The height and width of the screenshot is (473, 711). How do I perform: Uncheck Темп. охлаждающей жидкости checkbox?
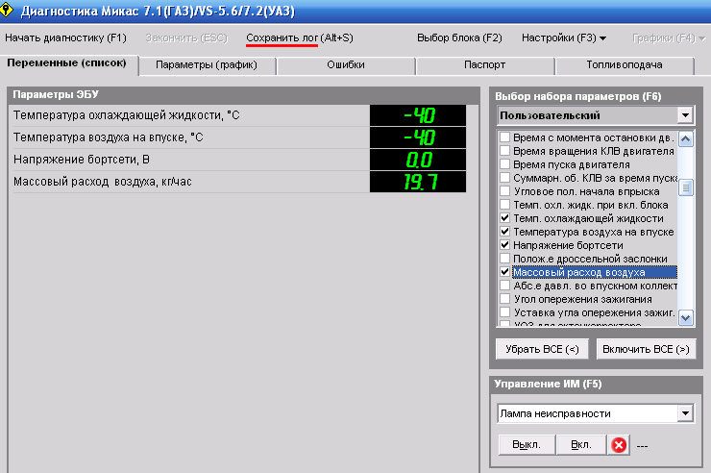pyautogui.click(x=505, y=219)
